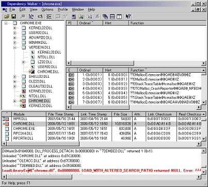Select the CHROME.DLL row in module list

click(102, 124)
